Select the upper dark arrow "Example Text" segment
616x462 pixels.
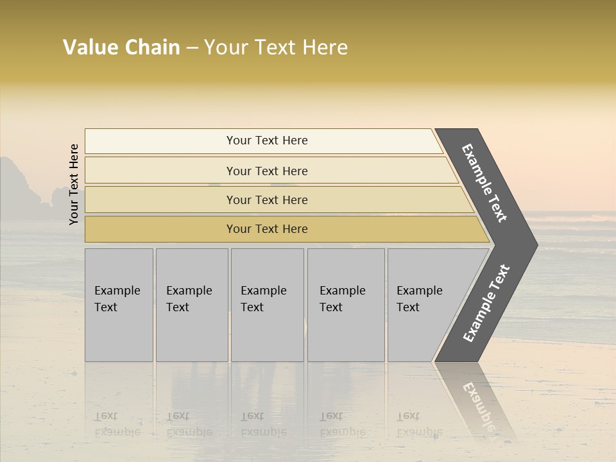pos(486,183)
